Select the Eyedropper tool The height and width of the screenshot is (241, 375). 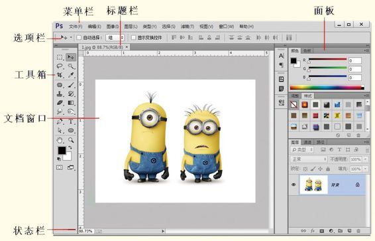pyautogui.click(x=71, y=75)
